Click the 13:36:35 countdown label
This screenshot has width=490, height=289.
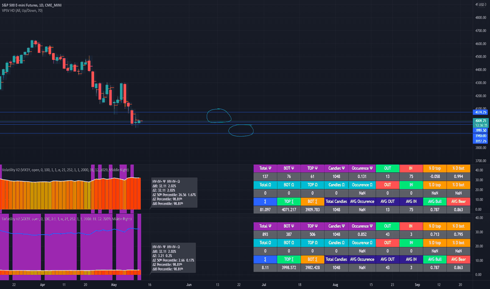click(x=481, y=125)
